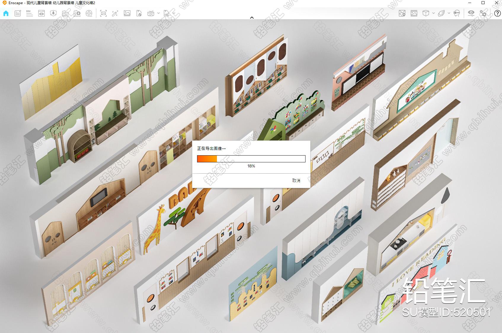Click 取消 to cancel image export
The height and width of the screenshot is (333, 502).
[x=296, y=180]
